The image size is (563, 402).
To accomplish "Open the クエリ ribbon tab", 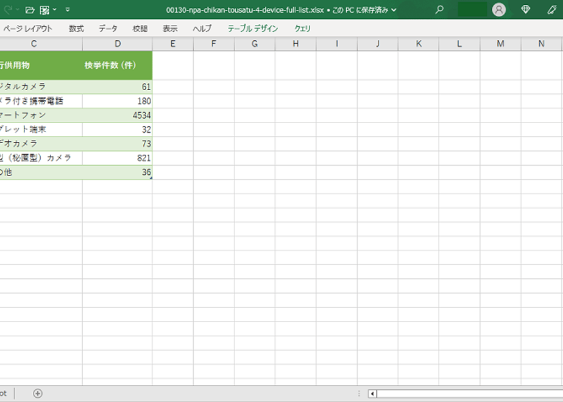I will [302, 29].
